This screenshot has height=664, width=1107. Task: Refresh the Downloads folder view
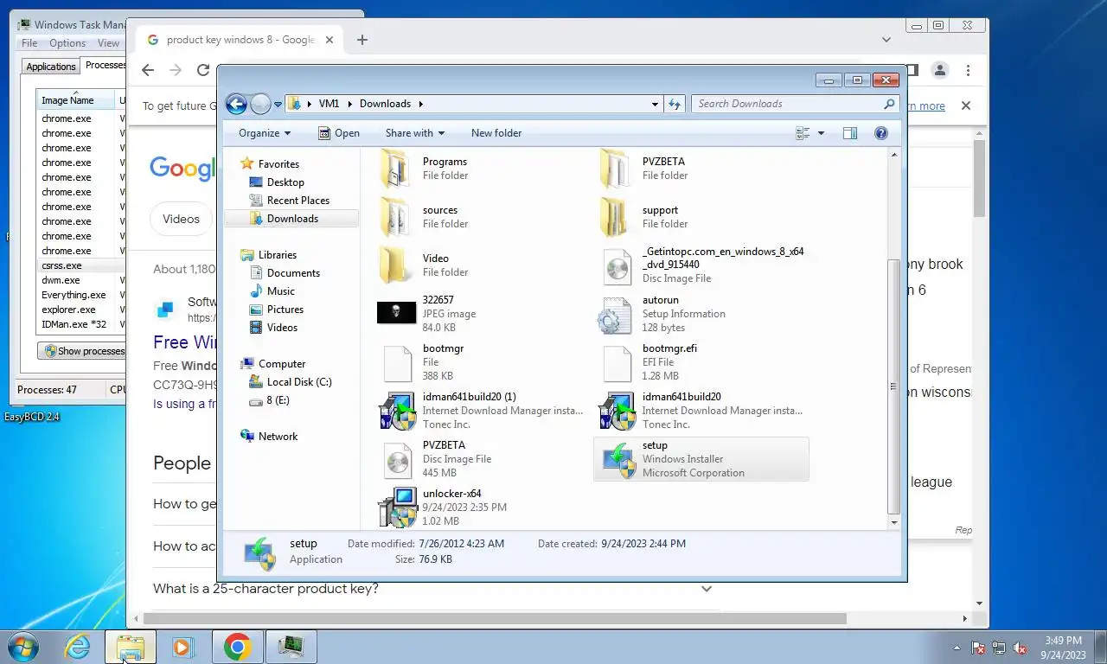675,104
